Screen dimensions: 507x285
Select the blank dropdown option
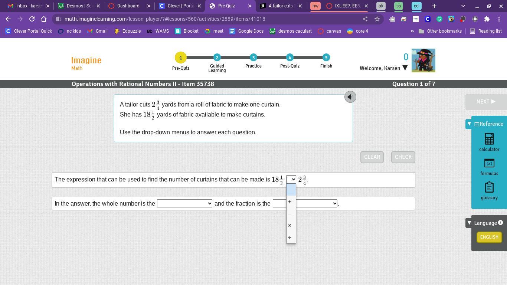(x=291, y=190)
